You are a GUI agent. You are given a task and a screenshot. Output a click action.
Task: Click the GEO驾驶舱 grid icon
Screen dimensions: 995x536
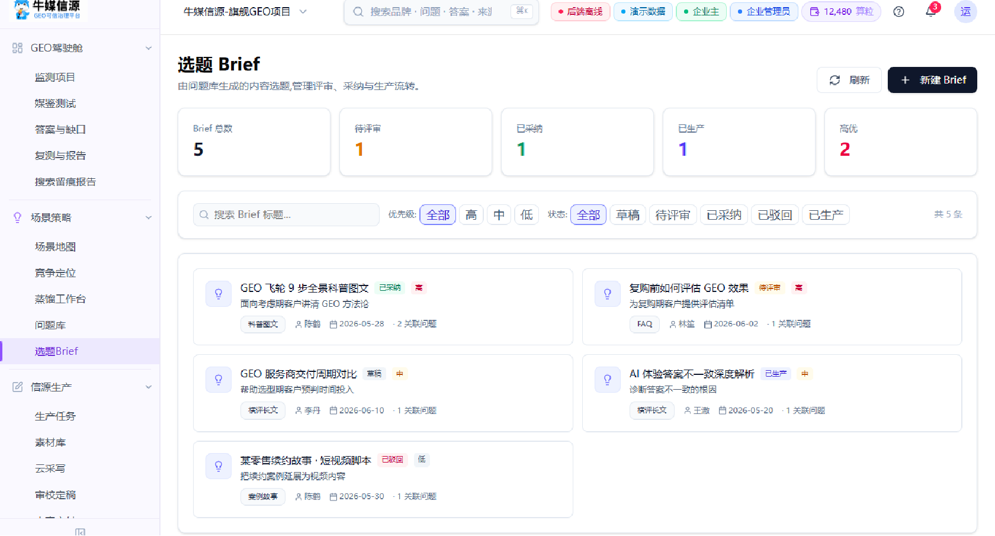pyautogui.click(x=18, y=48)
